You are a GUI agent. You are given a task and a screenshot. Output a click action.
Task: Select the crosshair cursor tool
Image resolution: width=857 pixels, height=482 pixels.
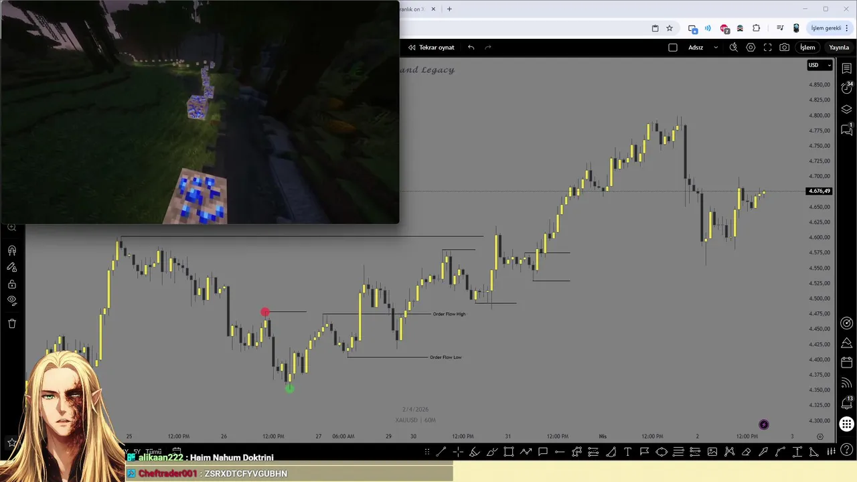pos(458,452)
